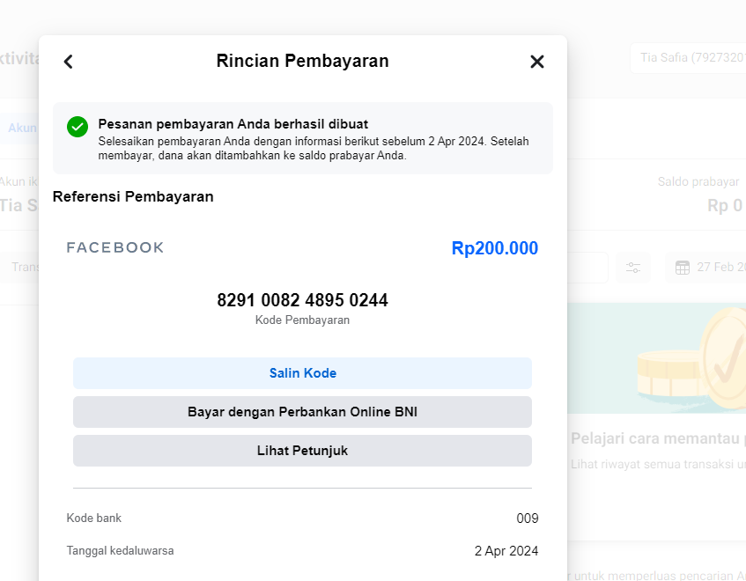Open Lihat Petunjuk instructions
The height and width of the screenshot is (581, 746).
(x=302, y=451)
